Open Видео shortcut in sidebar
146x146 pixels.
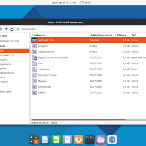[3, 77]
